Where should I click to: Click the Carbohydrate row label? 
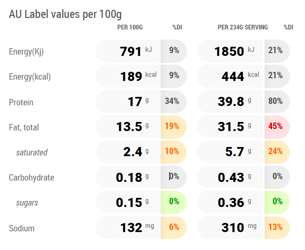[32, 178]
